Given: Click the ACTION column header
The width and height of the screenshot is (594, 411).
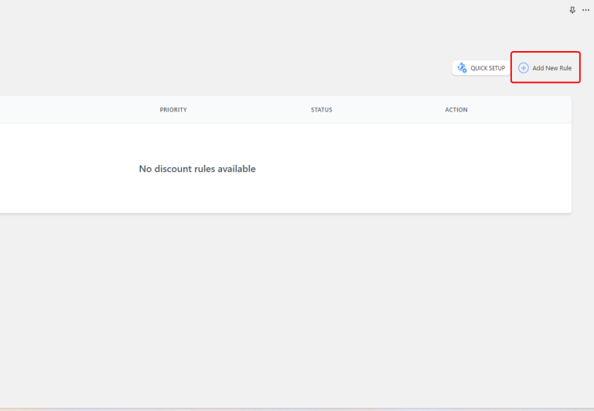Looking at the screenshot, I should pos(456,110).
